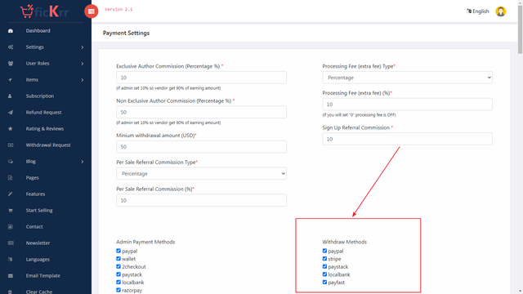The image size is (523, 294).
Task: Click the User Roles people icon
Action: (x=11, y=64)
